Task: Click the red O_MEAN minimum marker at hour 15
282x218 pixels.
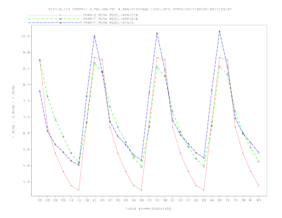Action: tap(79, 190)
